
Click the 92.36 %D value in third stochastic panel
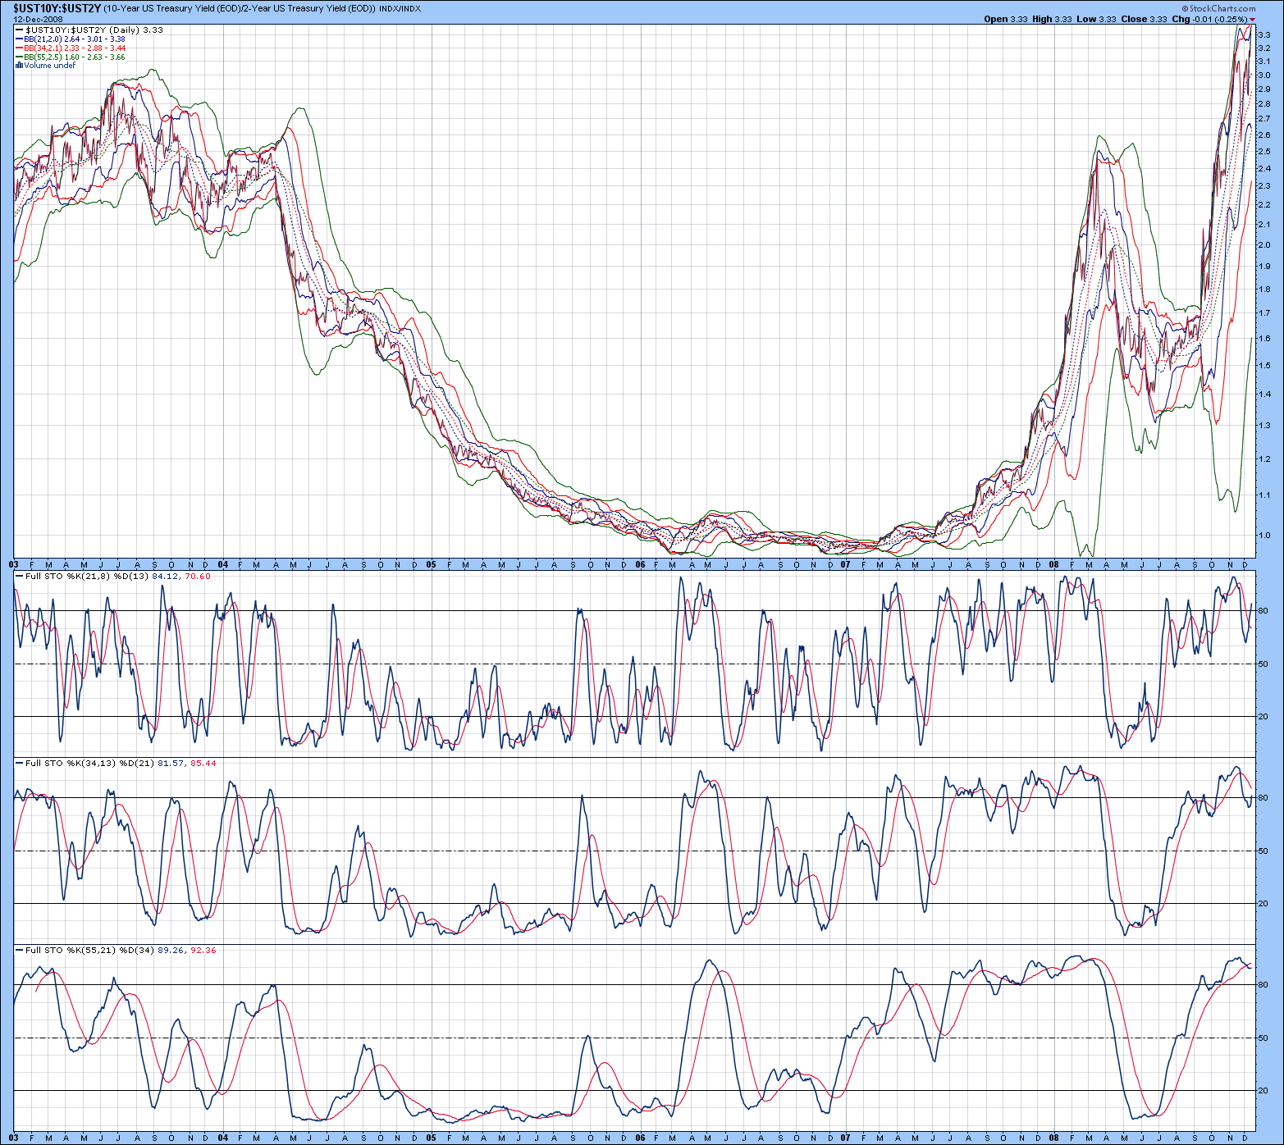click(x=203, y=951)
